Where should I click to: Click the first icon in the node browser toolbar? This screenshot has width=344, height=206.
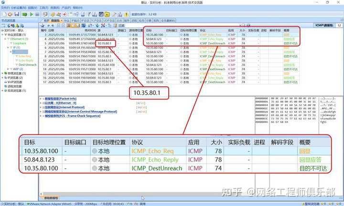3,25
